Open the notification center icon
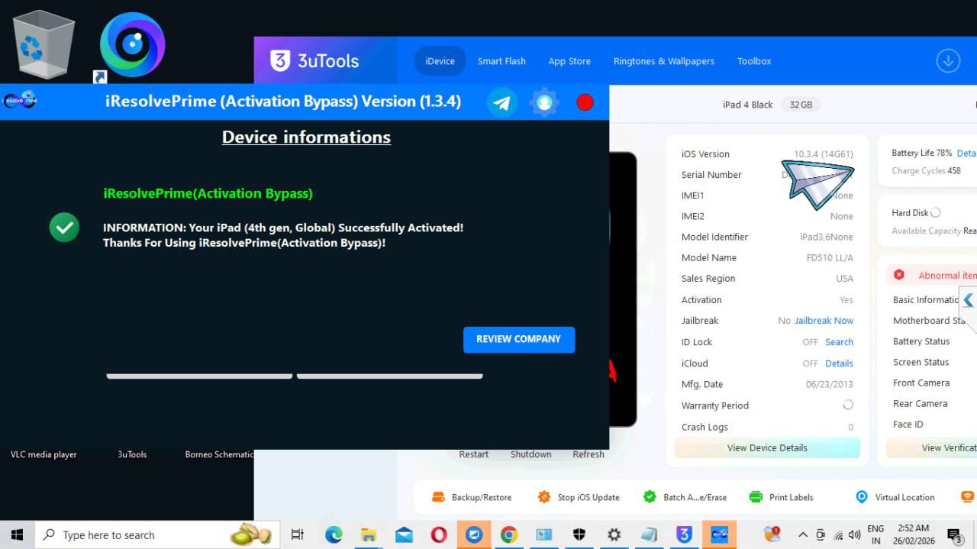Screen dimensions: 977x549 [954, 534]
